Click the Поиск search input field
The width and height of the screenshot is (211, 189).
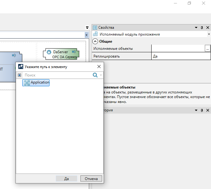coord(57,75)
